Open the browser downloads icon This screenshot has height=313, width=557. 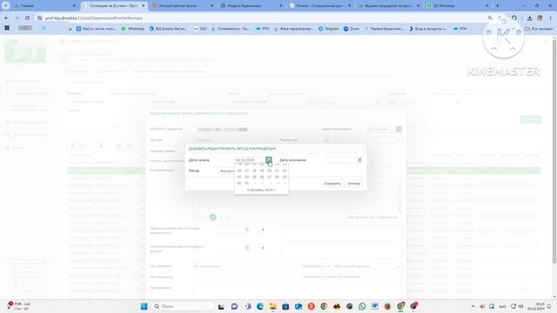[x=530, y=17]
